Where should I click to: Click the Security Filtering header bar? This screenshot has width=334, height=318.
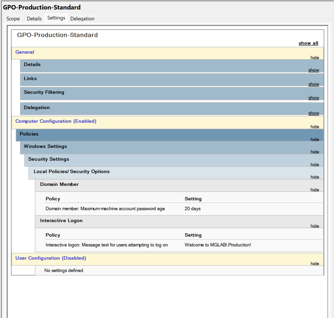(x=172, y=93)
